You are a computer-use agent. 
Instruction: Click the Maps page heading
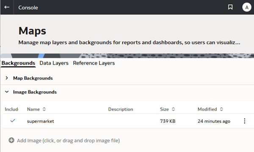pos(32,31)
